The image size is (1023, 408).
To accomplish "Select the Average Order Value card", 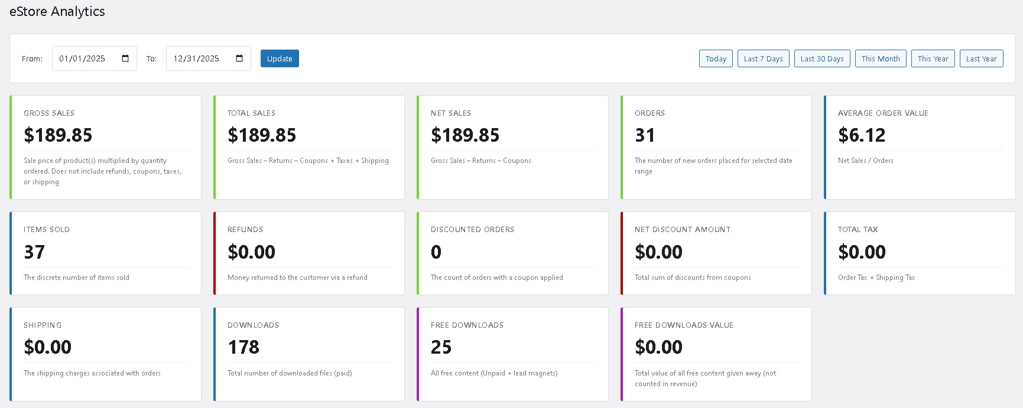I will [x=920, y=147].
